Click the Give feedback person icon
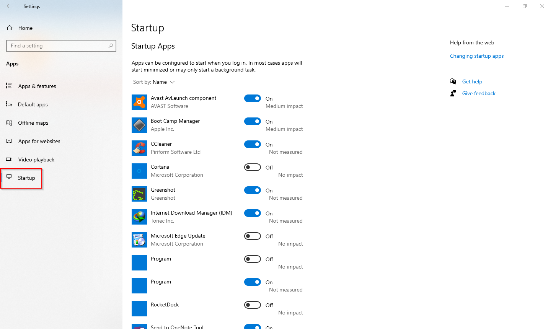 pyautogui.click(x=453, y=93)
